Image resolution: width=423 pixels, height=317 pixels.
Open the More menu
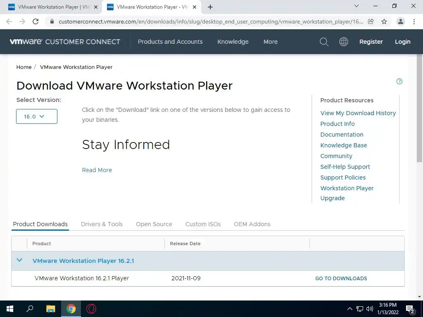click(271, 42)
